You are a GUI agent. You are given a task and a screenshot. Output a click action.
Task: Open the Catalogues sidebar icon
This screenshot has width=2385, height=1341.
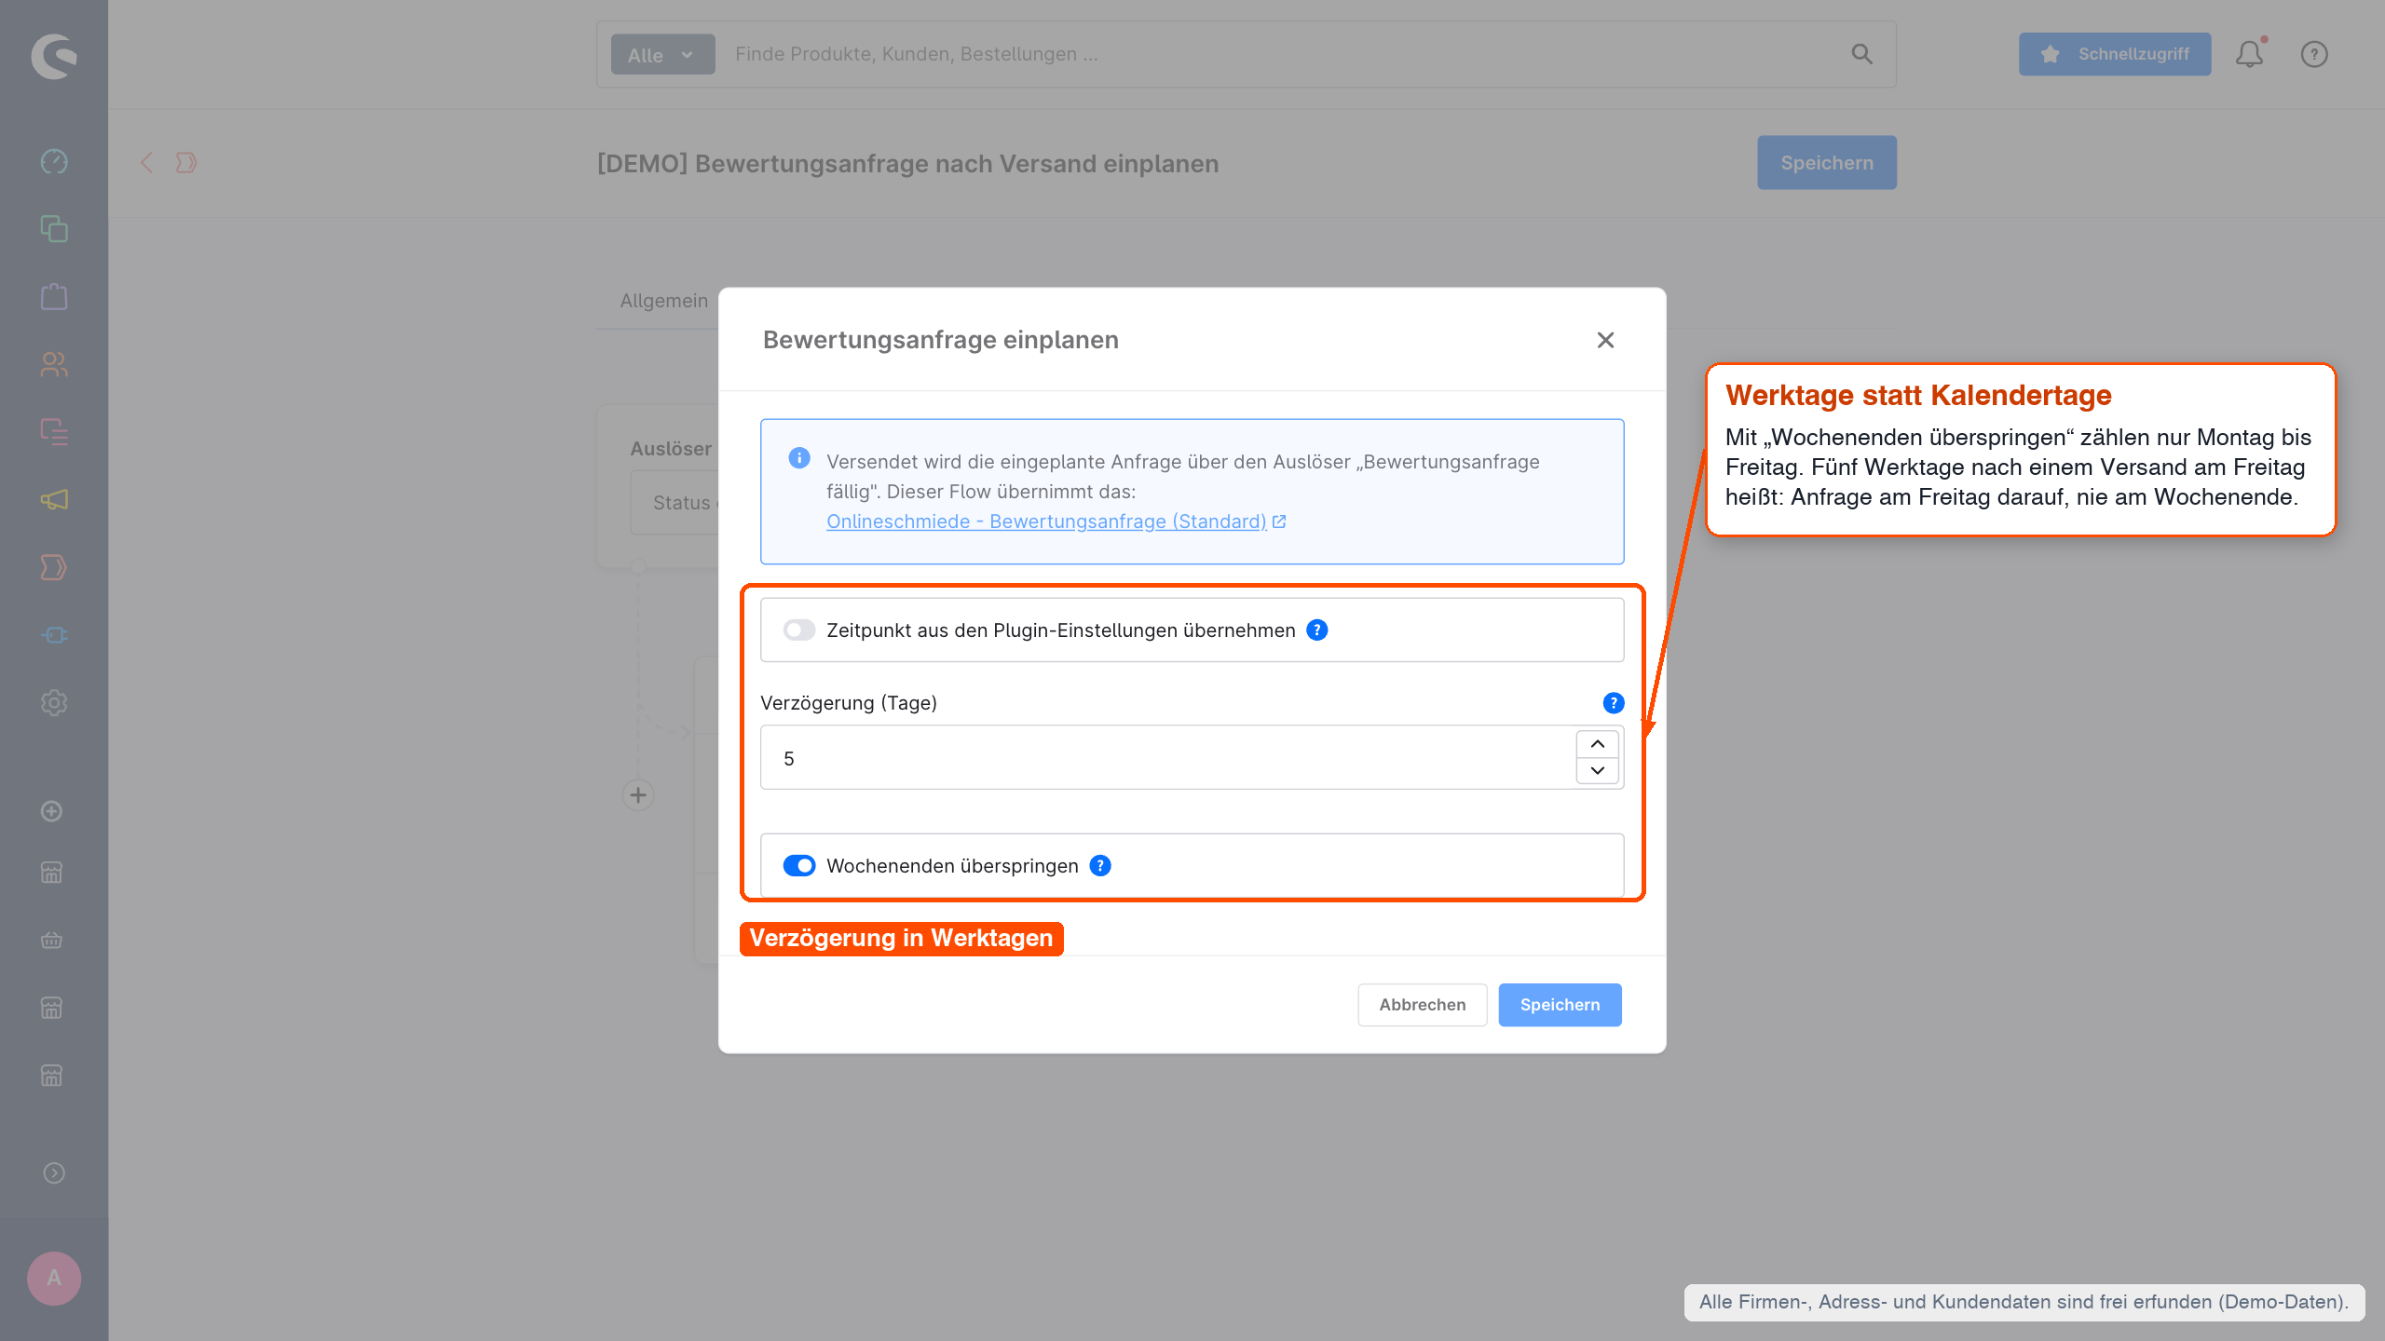pyautogui.click(x=54, y=229)
